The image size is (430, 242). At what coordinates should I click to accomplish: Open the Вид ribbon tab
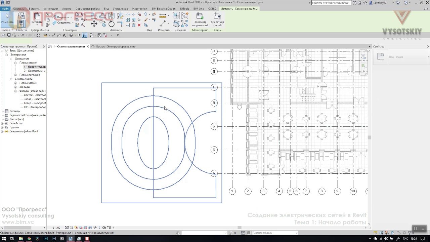tap(106, 9)
